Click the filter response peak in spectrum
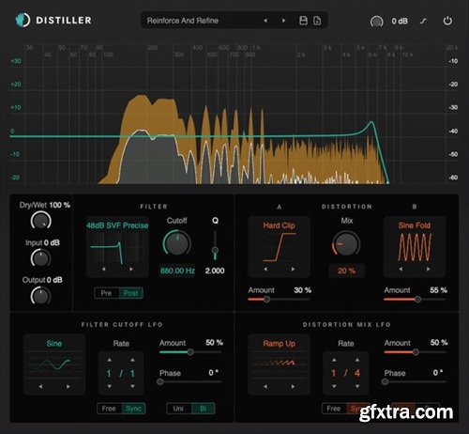The width and height of the screenshot is (469, 434). pos(371,122)
